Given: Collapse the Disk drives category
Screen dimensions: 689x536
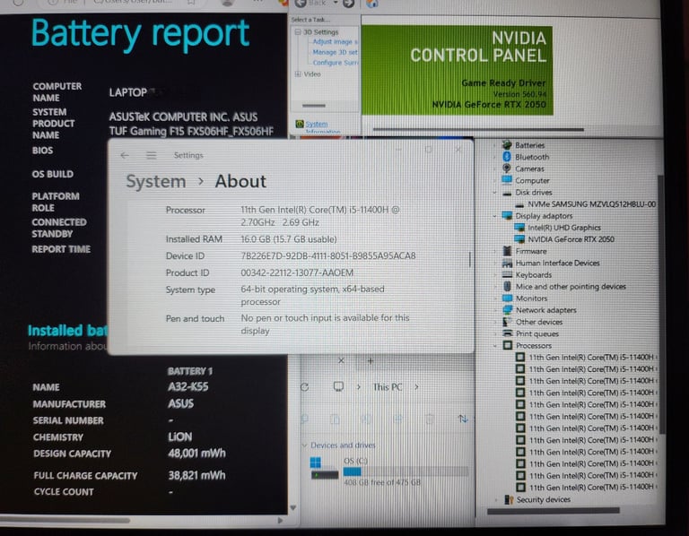Looking at the screenshot, I should point(495,193).
